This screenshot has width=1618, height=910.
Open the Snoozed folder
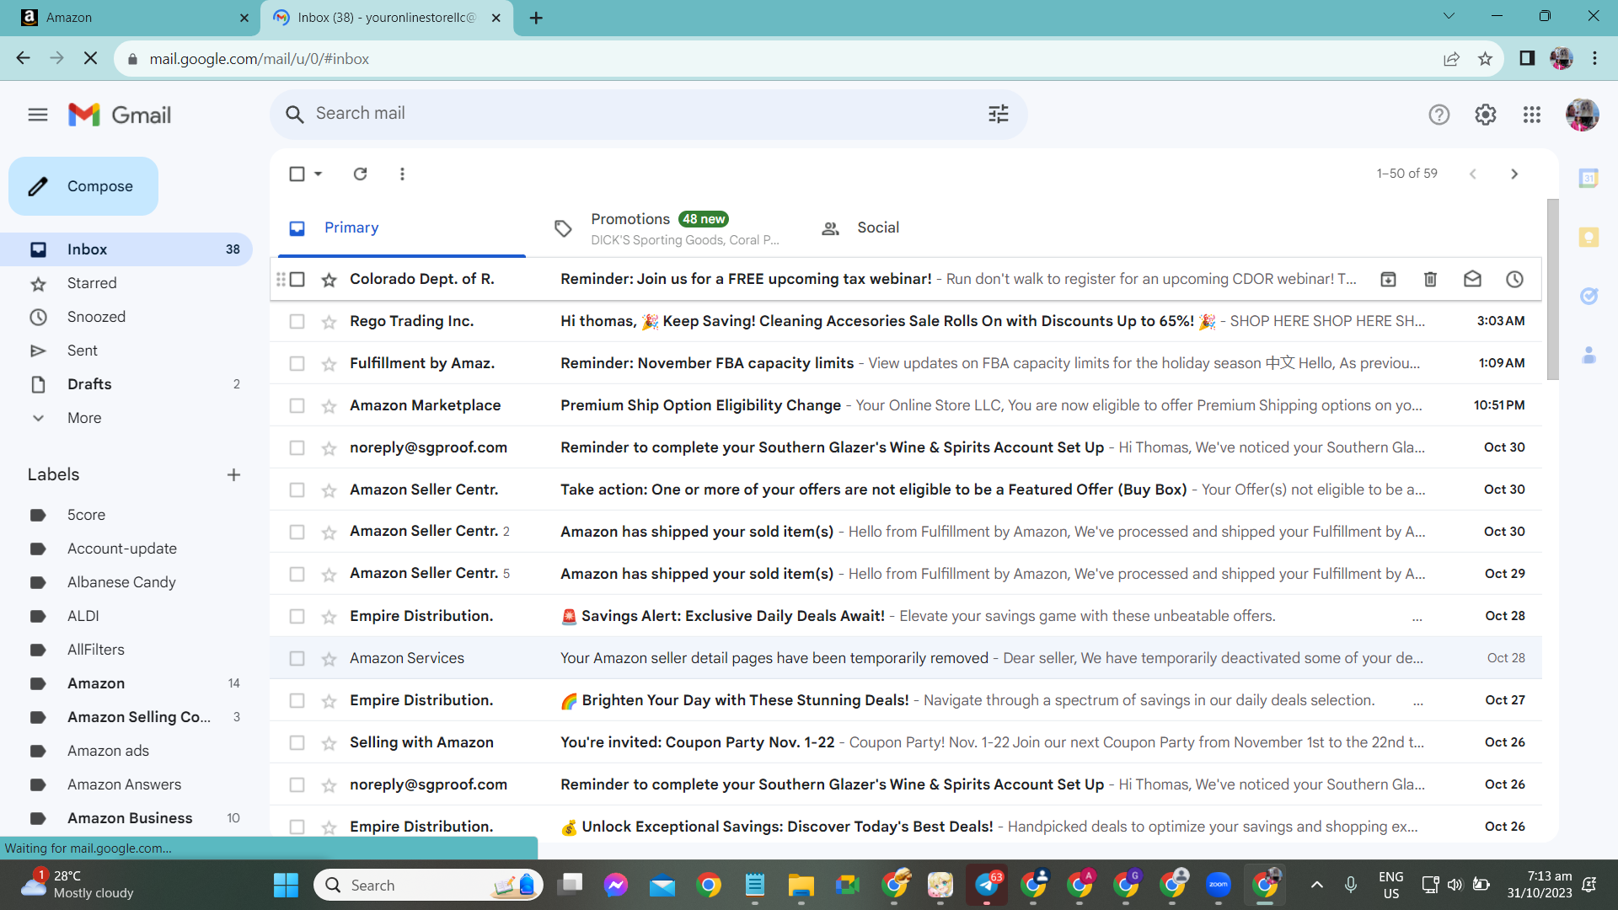point(126,317)
